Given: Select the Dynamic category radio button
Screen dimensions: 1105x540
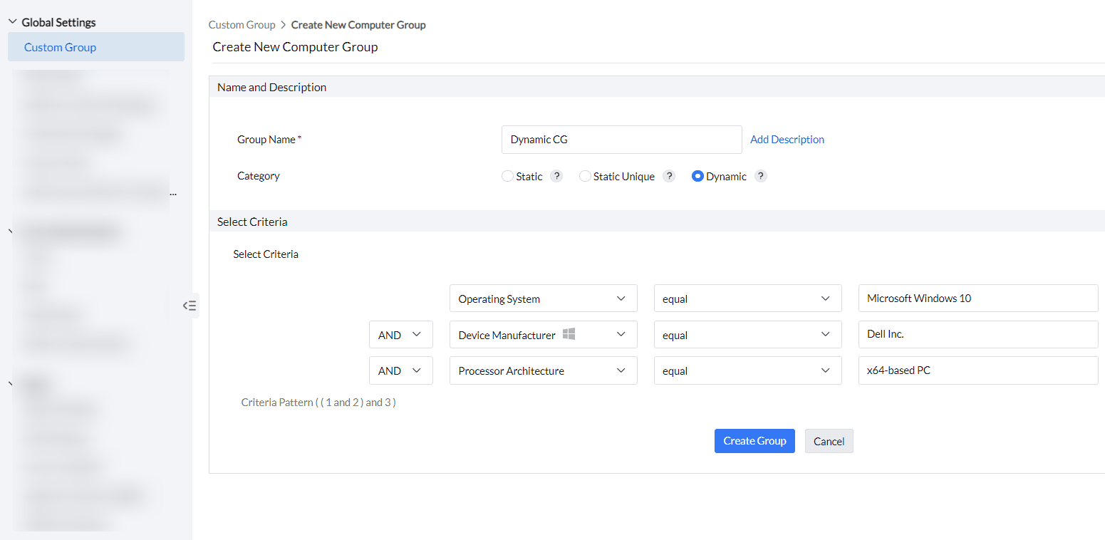Looking at the screenshot, I should [x=697, y=176].
